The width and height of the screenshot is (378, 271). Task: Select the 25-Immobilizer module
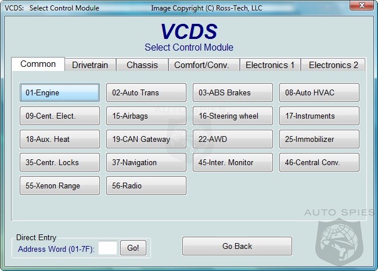319,139
